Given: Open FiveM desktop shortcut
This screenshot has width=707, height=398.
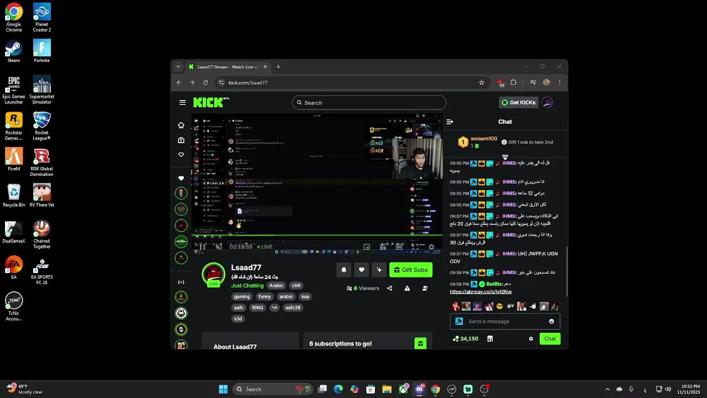Looking at the screenshot, I should click(14, 159).
